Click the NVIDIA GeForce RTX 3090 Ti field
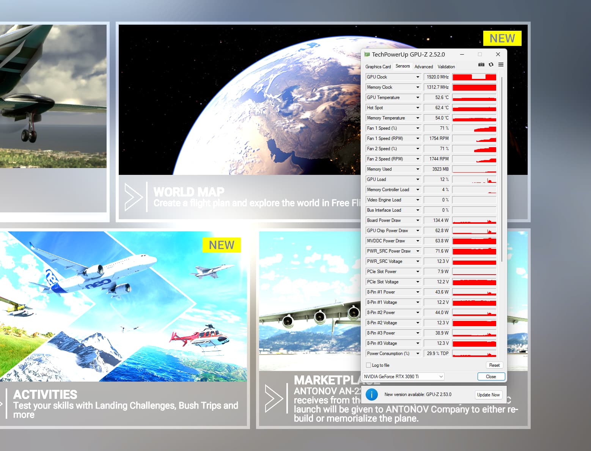This screenshot has height=451, width=591. point(395,376)
